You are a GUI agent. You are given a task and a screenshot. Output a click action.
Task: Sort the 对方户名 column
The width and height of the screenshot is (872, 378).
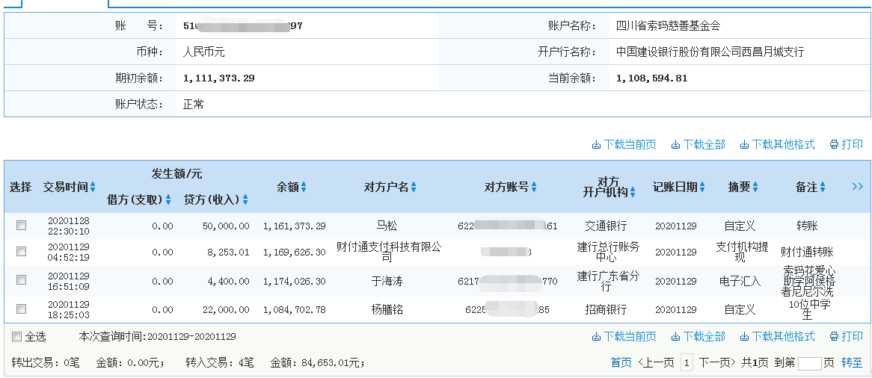tap(414, 188)
